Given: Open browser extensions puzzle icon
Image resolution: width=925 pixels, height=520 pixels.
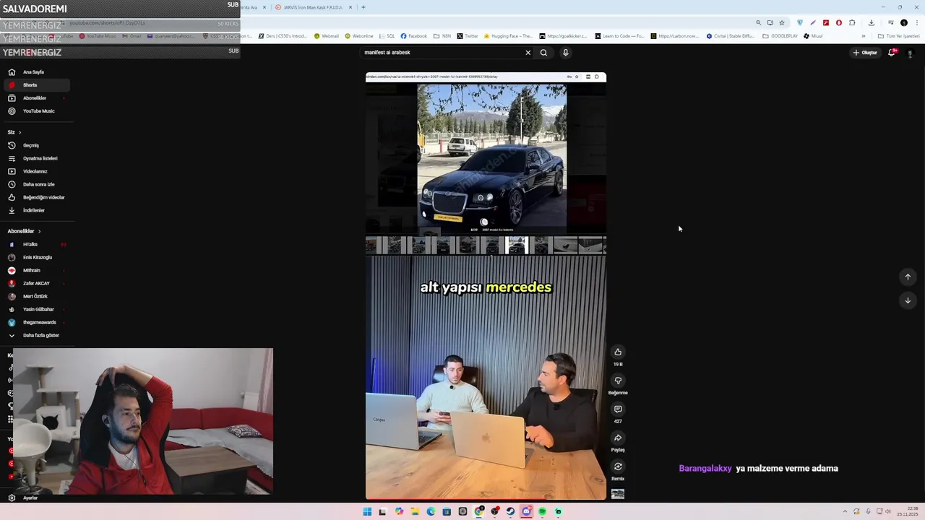Looking at the screenshot, I should (x=852, y=22).
